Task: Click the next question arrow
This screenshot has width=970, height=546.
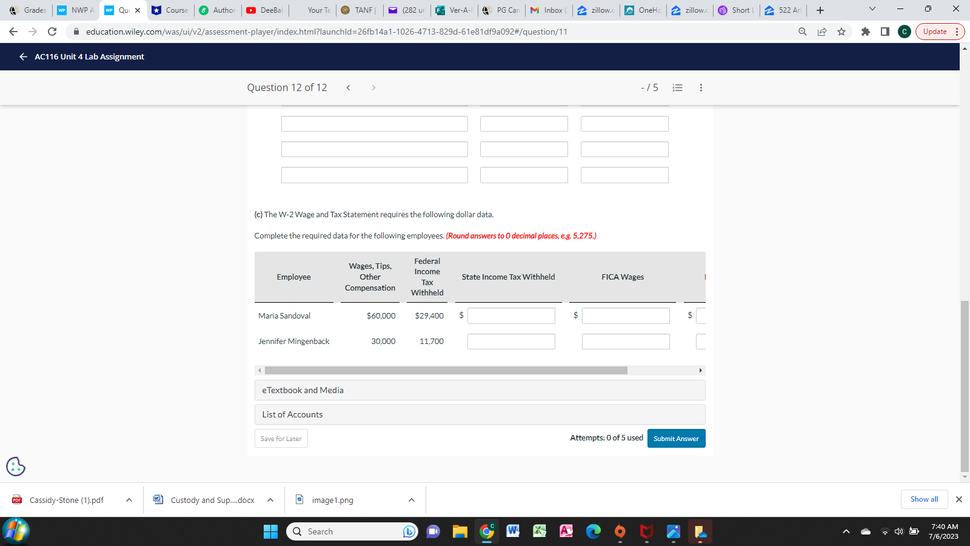Action: pos(373,87)
